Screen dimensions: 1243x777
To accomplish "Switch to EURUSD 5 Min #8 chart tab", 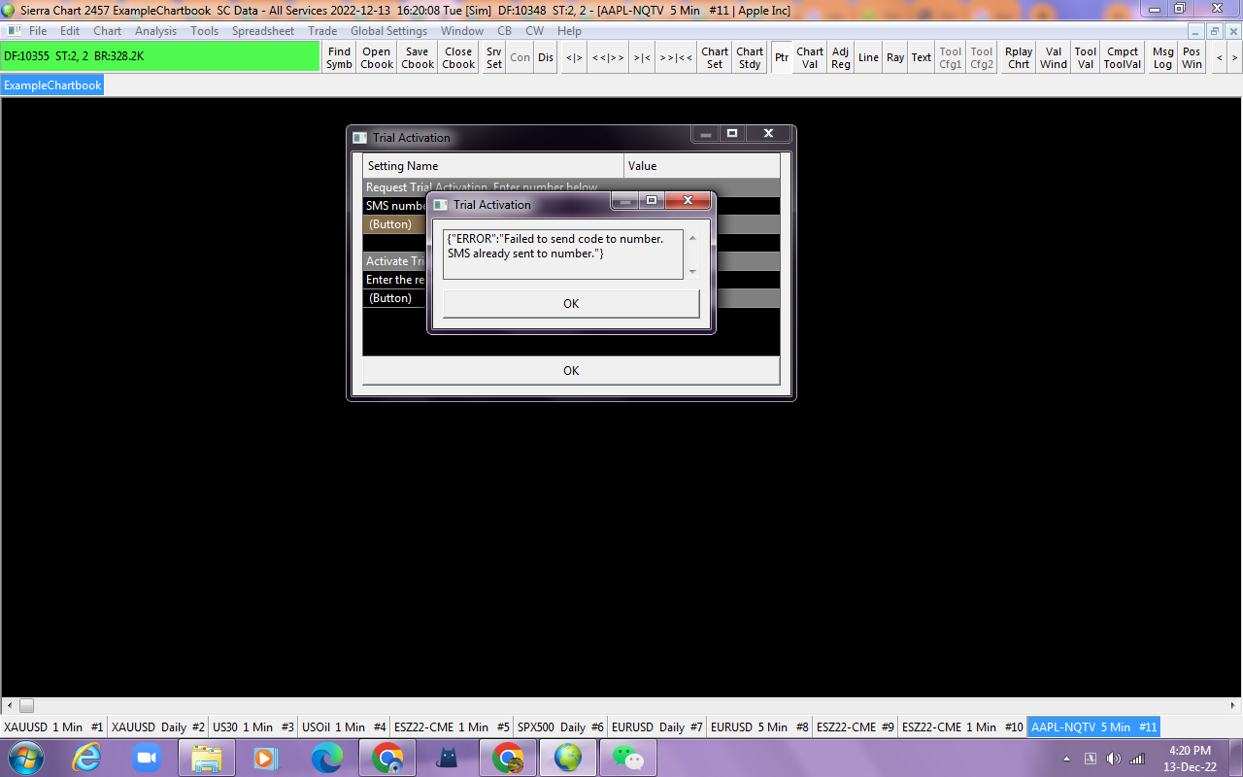I will (x=759, y=726).
